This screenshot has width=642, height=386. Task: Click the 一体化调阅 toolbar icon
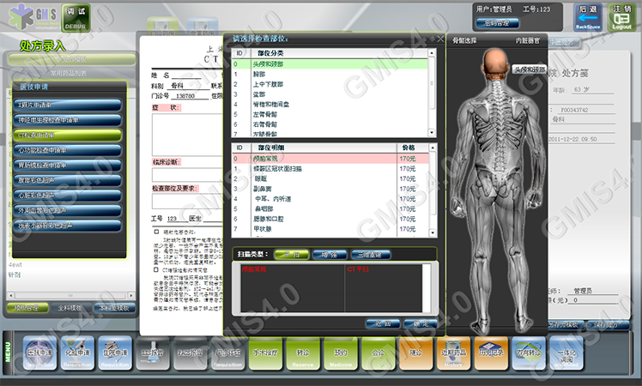[566, 353]
